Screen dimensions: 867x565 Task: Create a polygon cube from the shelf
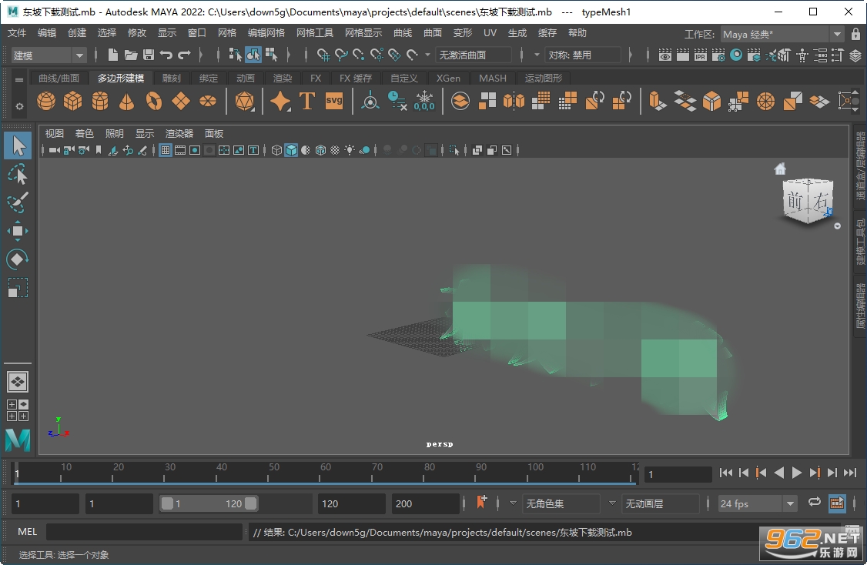click(73, 101)
